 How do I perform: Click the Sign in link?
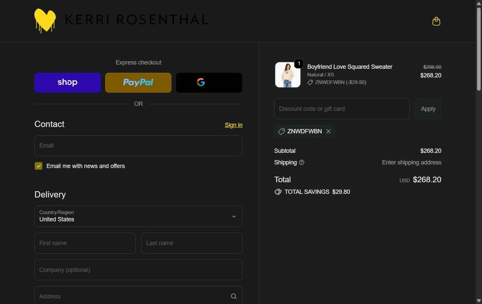tap(234, 125)
